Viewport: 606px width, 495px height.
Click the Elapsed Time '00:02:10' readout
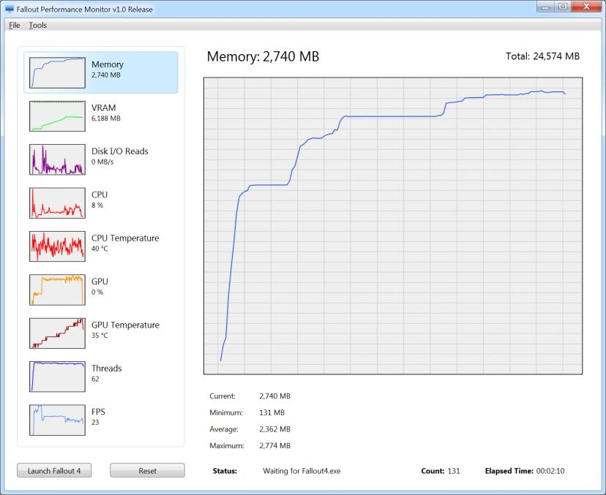pos(525,471)
